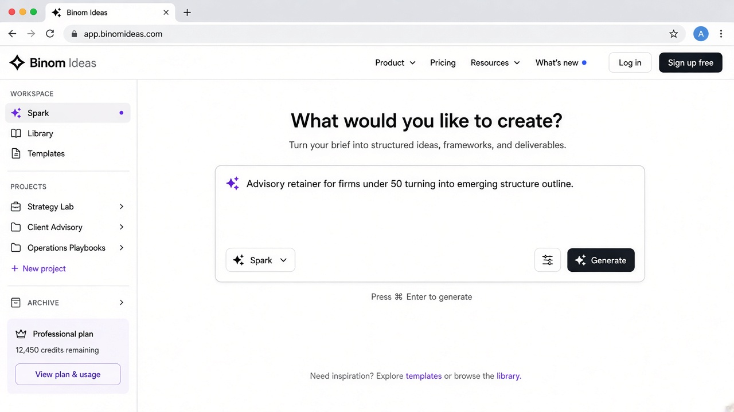Click View plan & usage
Viewport: 734px width, 412px height.
click(x=68, y=374)
